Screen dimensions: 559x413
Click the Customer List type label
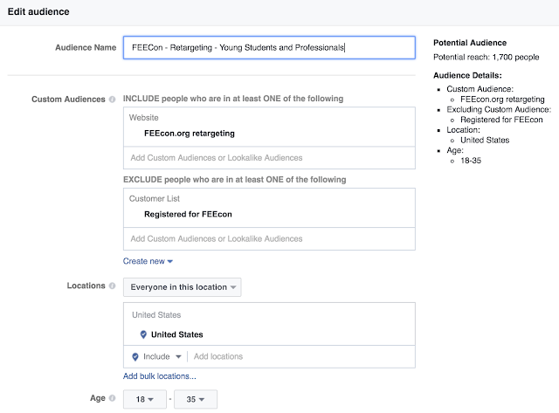(155, 198)
